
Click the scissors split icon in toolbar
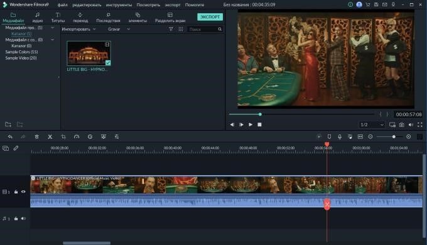50,137
